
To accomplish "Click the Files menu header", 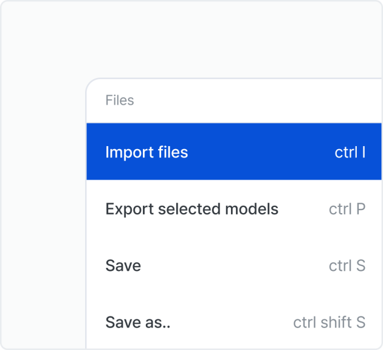I will [119, 100].
